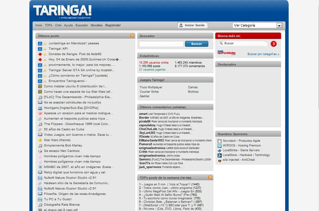Open sXe Injected - AntiCheat sponsor link

pos(239,160)
